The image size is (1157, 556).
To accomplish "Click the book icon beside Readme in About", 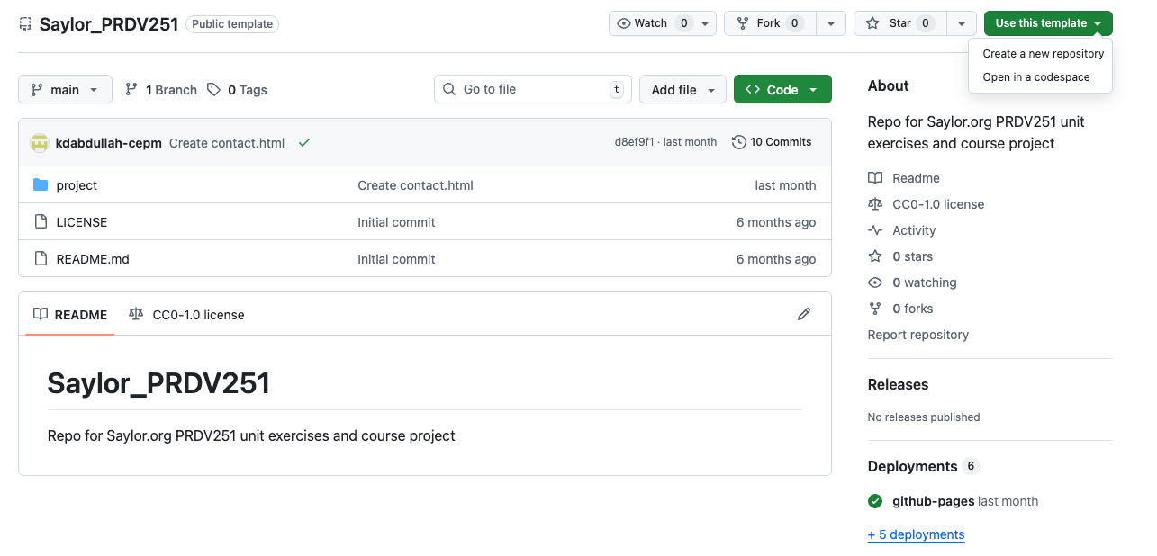I will coord(875,178).
